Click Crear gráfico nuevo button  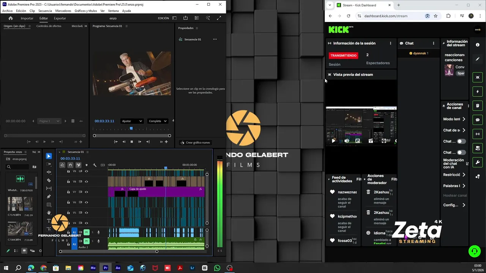pyautogui.click(x=195, y=143)
